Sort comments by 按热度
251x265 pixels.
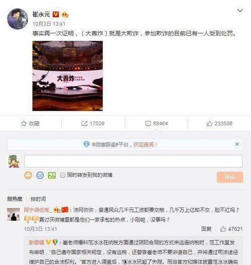(x=15, y=199)
